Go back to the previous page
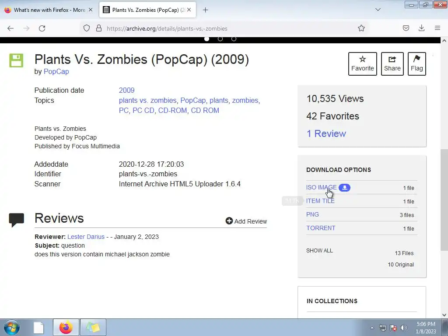 tap(10, 28)
